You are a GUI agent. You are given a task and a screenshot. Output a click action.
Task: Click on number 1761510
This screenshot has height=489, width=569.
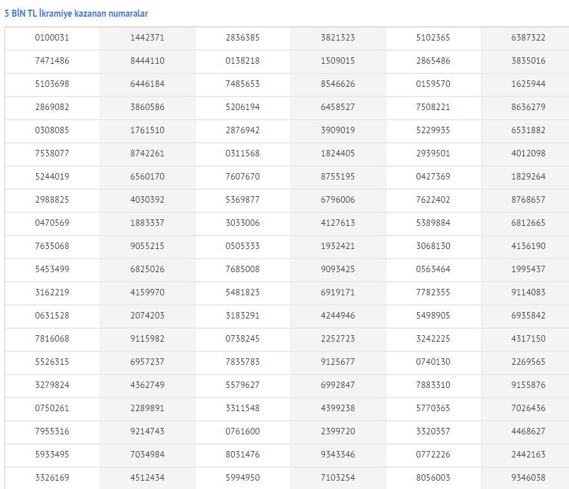pos(147,130)
